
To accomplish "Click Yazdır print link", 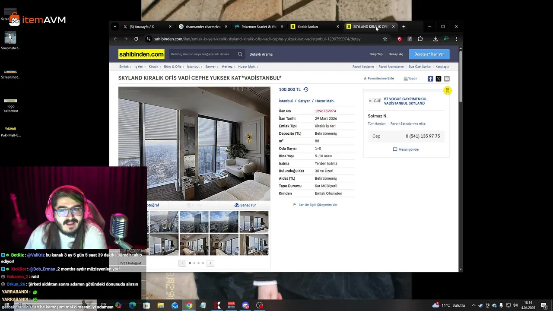I will coord(410,79).
